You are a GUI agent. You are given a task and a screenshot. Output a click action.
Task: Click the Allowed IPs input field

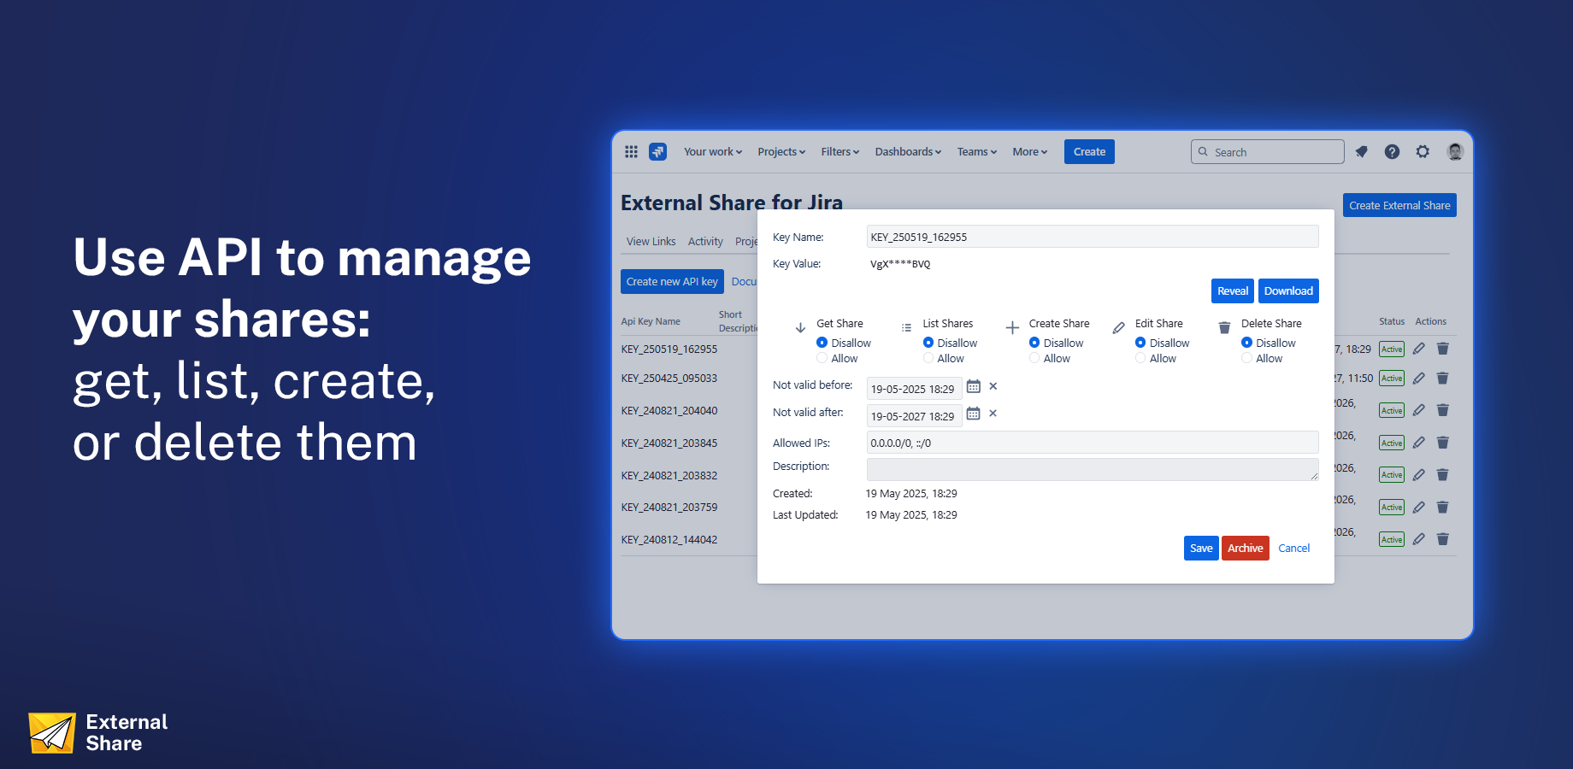(1093, 443)
